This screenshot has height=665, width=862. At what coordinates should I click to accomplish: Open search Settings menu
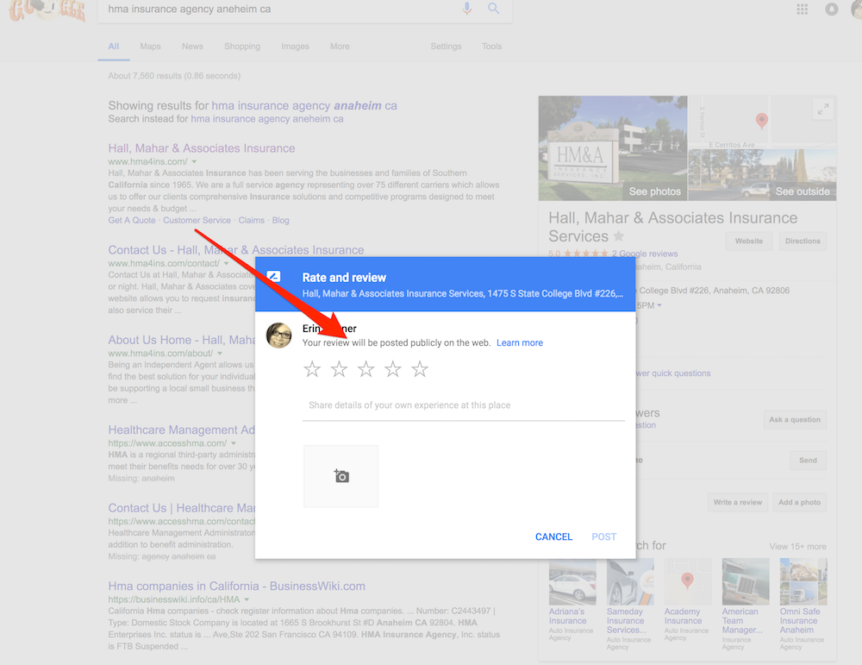coord(446,47)
